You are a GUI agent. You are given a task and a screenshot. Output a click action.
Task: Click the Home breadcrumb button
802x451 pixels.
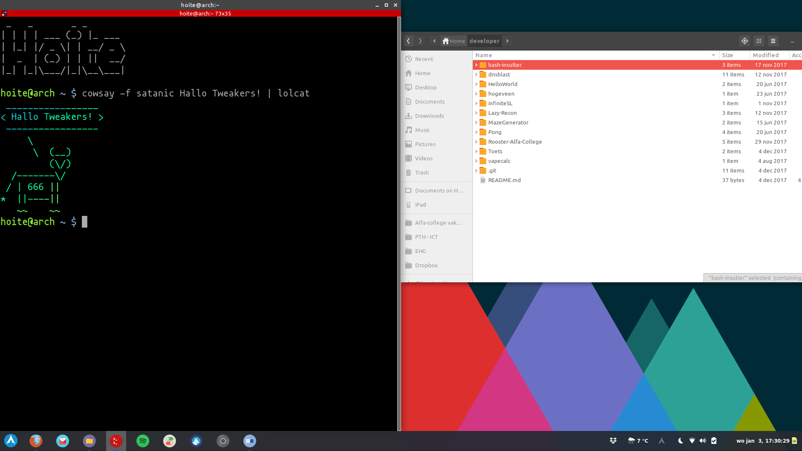tap(454, 41)
